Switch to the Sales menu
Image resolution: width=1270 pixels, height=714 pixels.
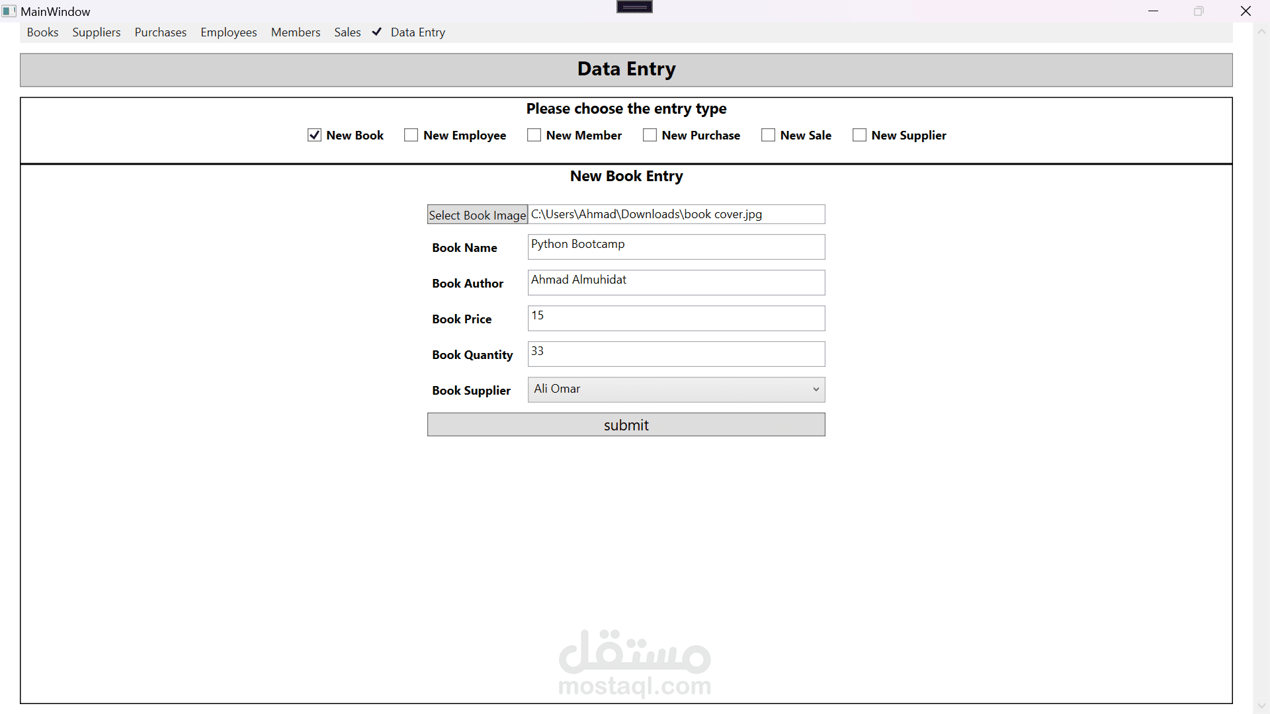click(x=347, y=32)
